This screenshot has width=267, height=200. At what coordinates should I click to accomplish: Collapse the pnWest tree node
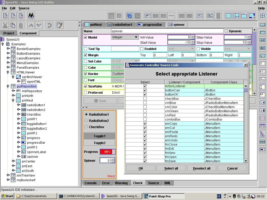pyautogui.click(x=13, y=101)
